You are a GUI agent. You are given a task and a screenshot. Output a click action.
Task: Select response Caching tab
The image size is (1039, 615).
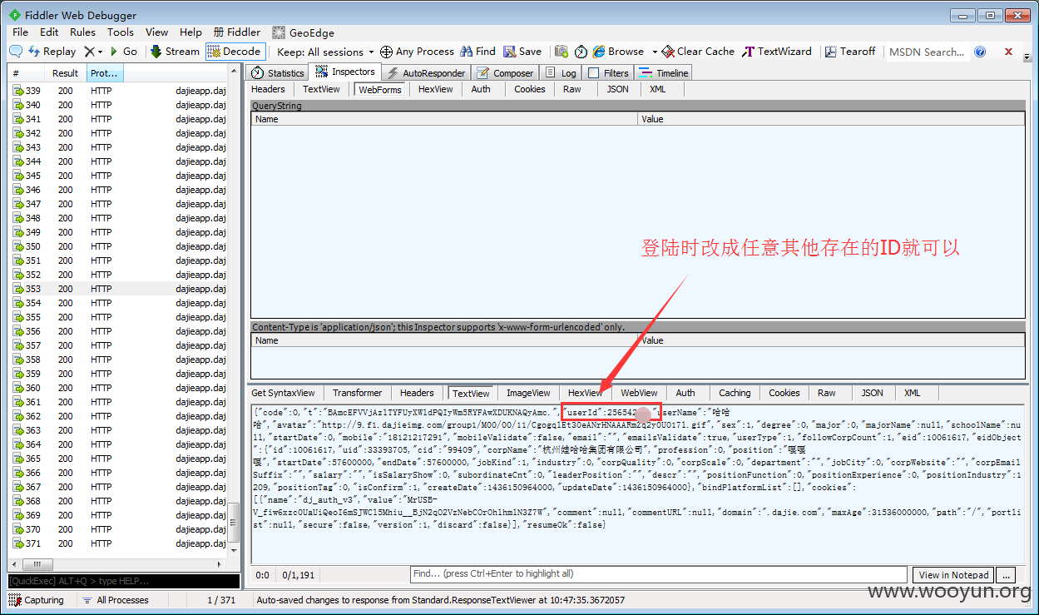735,393
